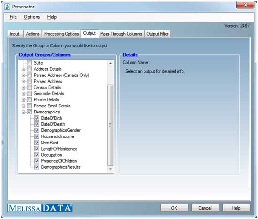
Task: Select the Output tab
Action: (x=90, y=33)
